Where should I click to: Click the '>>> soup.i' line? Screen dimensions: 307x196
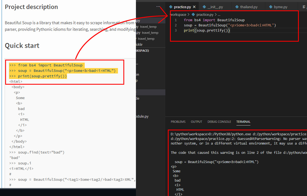tap(20, 163)
